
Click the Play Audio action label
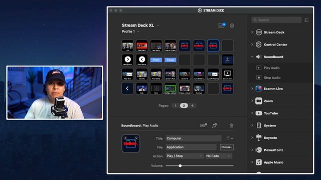(272, 68)
